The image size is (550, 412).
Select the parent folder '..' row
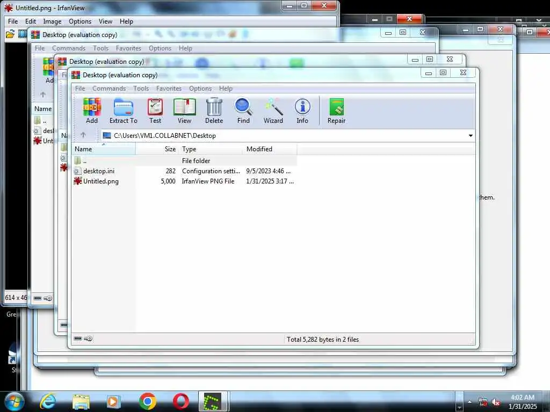184,161
